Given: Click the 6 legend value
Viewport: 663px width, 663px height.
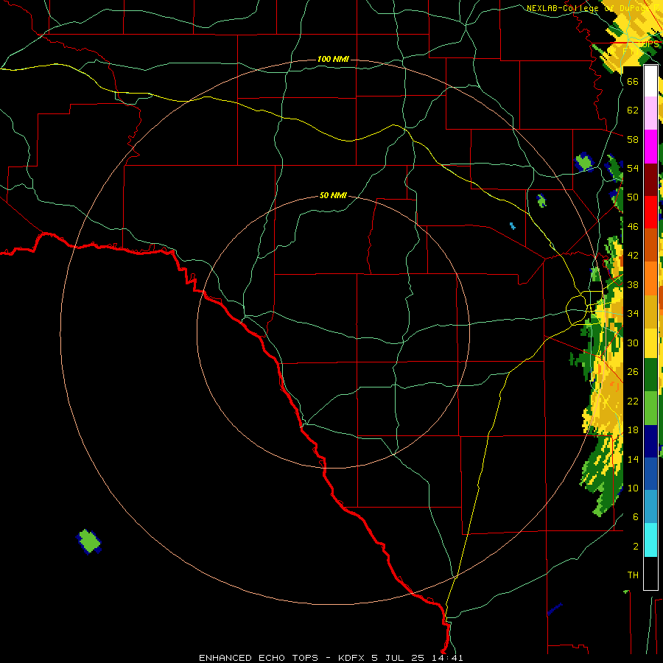Looking at the screenshot, I should click(x=635, y=517).
